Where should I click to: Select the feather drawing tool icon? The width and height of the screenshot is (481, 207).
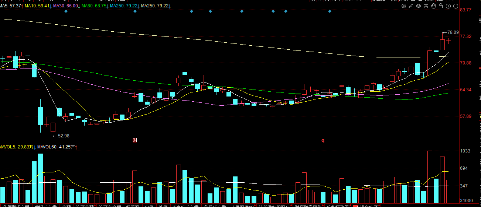[411, 6]
